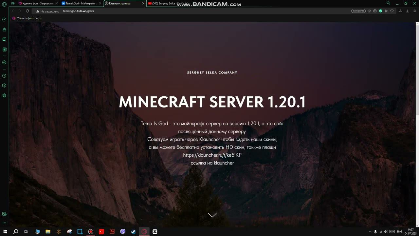This screenshot has height=236, width=419.
Task: Take a snapshot with the camera icon
Action: point(375,11)
